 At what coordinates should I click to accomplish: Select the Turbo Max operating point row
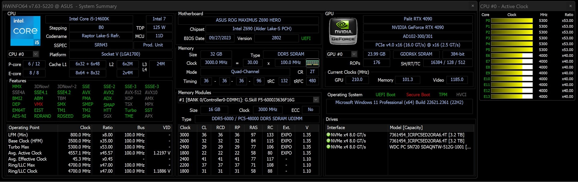coord(19,147)
